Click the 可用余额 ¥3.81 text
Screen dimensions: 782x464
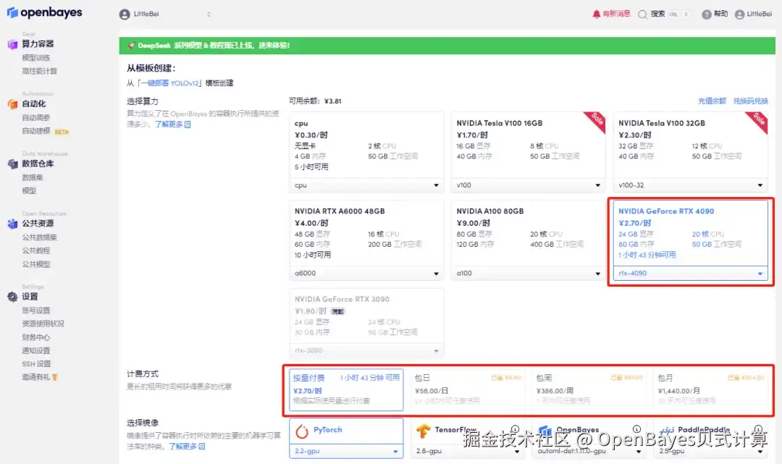315,101
